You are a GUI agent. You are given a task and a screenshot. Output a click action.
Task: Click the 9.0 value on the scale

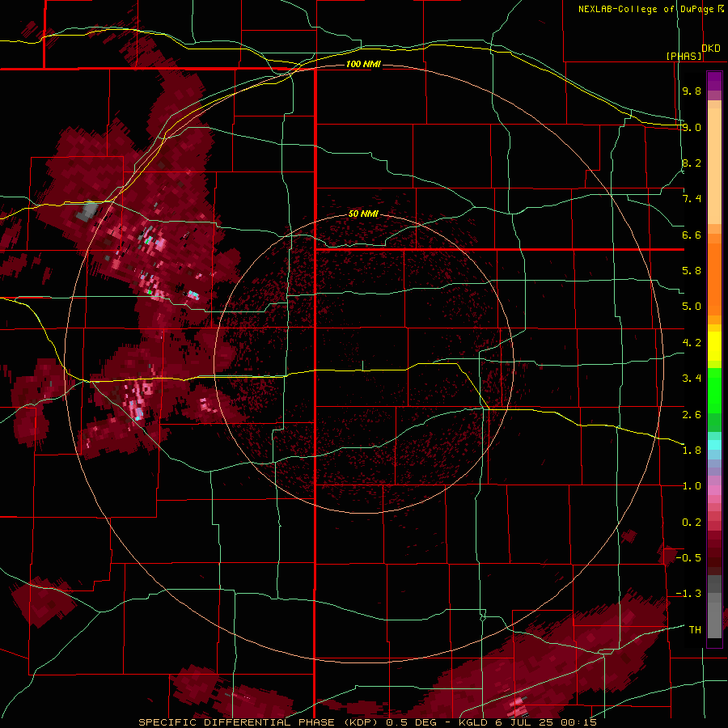click(692, 127)
